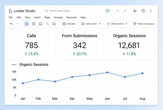Select the arrow selection mode tool
The image size is (163, 110).
coord(27,24)
